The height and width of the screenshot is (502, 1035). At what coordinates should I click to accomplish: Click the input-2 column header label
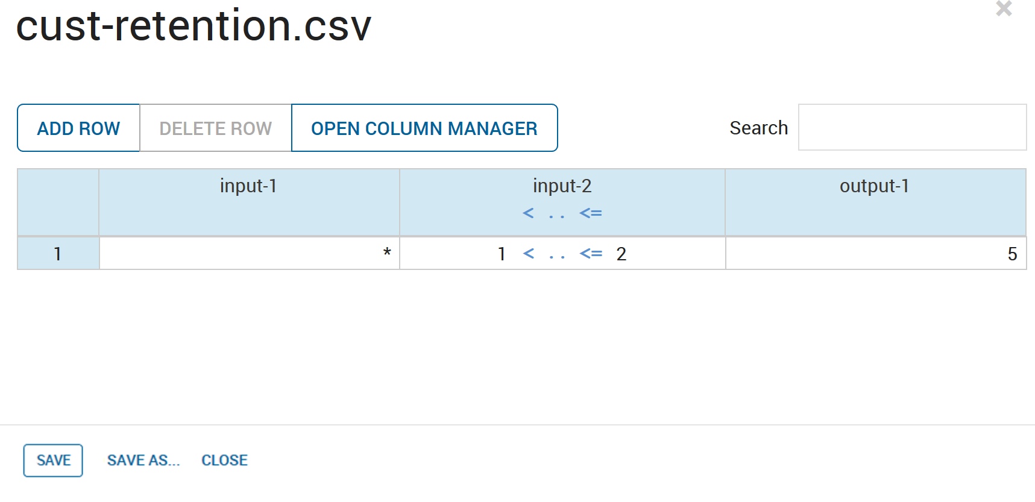(x=562, y=186)
